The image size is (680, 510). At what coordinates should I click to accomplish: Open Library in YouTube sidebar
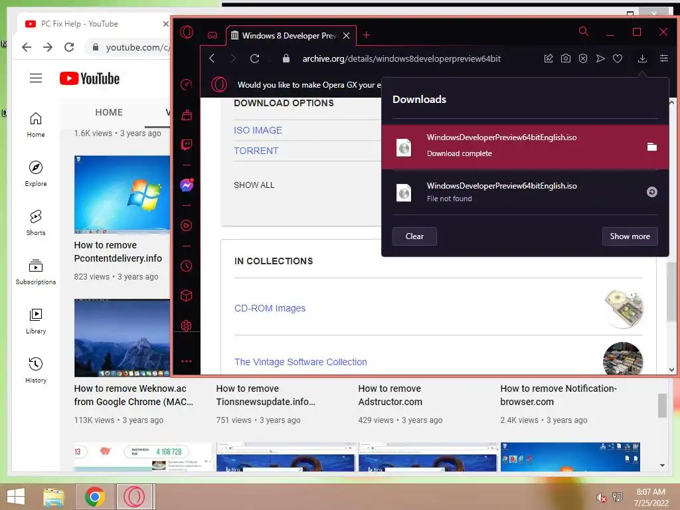pos(36,321)
